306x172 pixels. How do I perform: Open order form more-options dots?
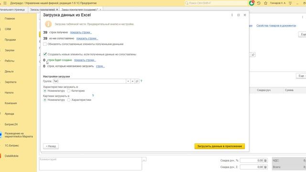click(x=303, y=17)
